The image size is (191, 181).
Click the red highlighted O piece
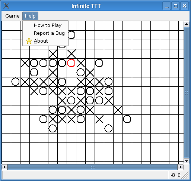71,63
